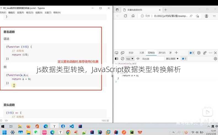Viewport: 218px width, 135px height.
Task: Open Firefox from the upper taskbar
Action: click(28, 126)
